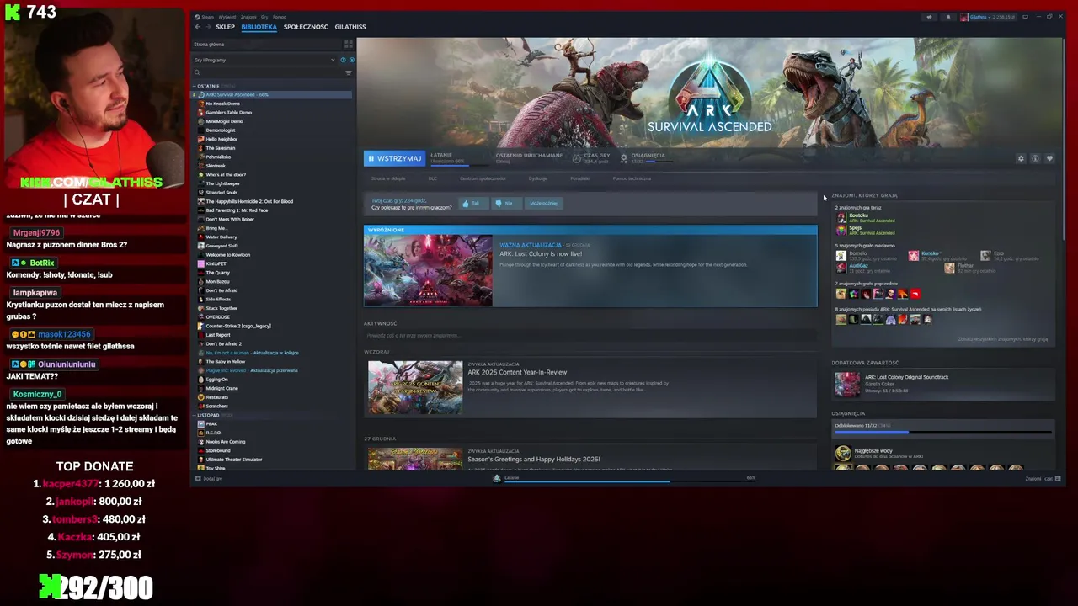Open Centrum społeczności link
Viewport: 1078px width, 606px height.
coord(483,178)
